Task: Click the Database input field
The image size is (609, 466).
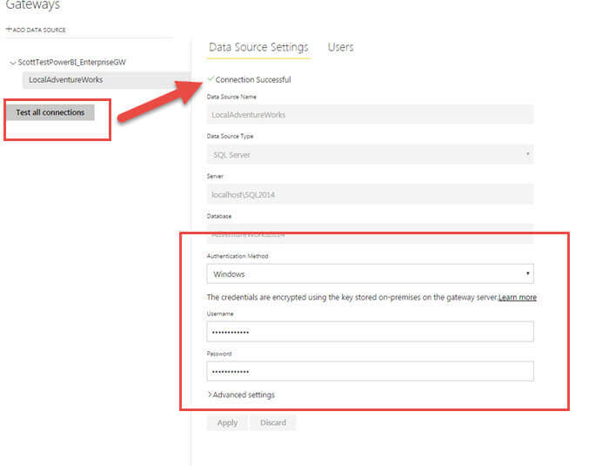Action: pyautogui.click(x=370, y=233)
